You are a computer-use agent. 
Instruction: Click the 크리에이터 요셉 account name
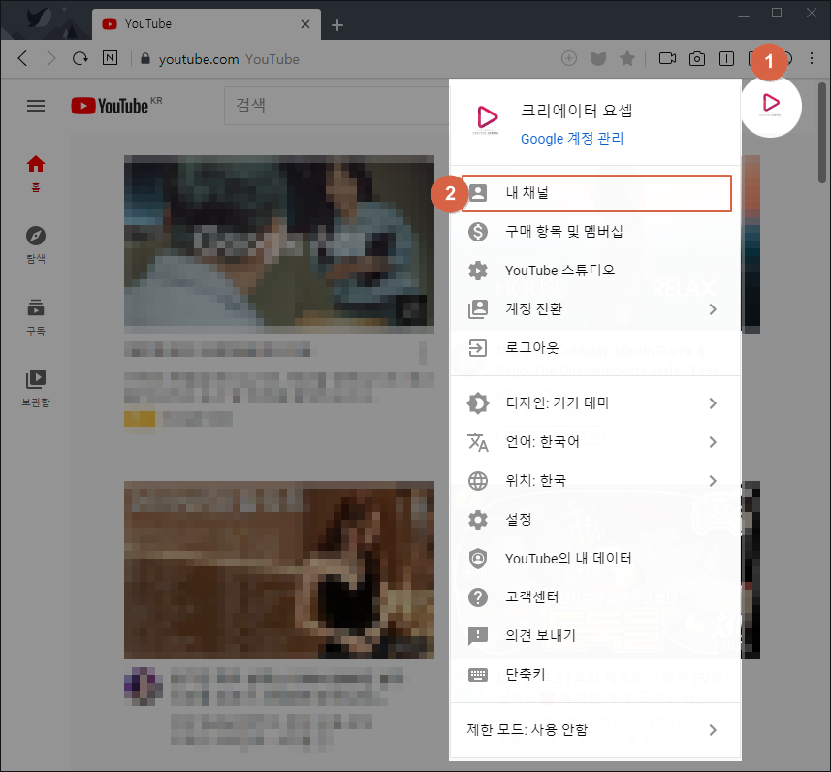pos(576,111)
